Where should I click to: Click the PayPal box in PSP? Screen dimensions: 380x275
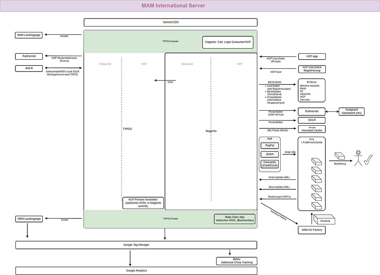click(270, 145)
